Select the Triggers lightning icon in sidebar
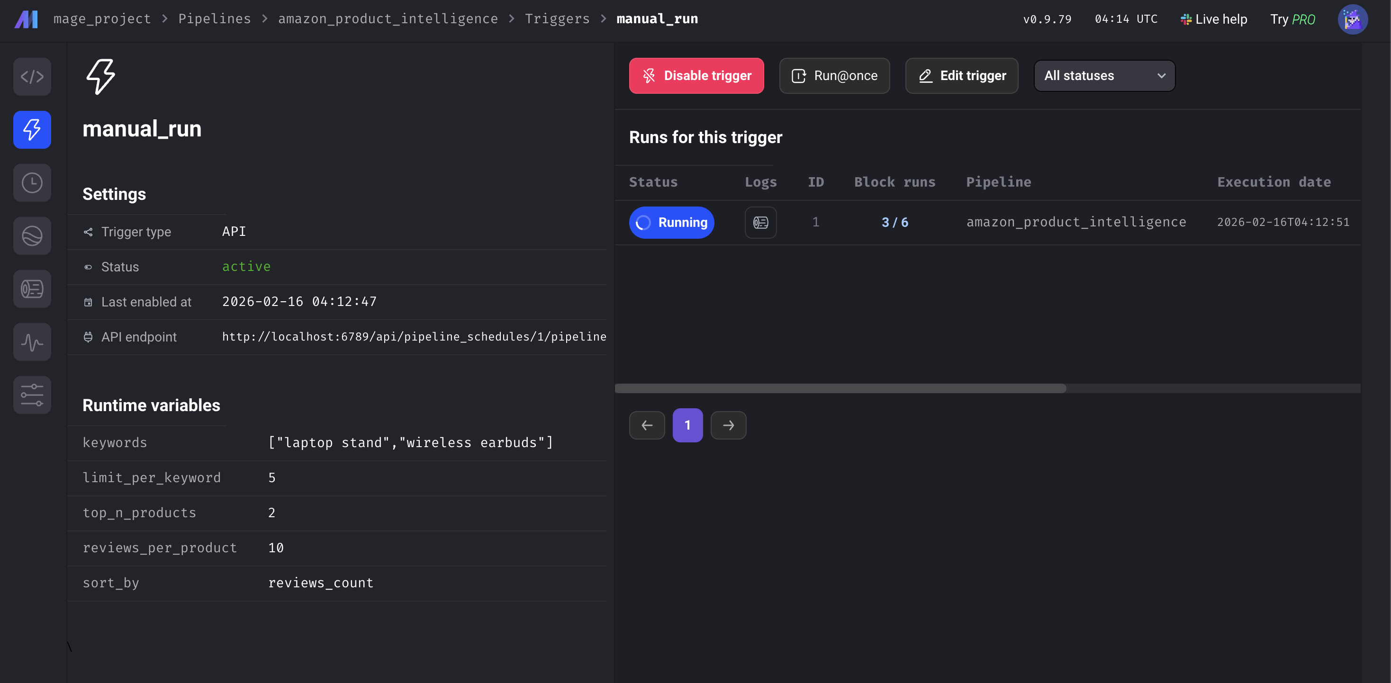 click(32, 130)
